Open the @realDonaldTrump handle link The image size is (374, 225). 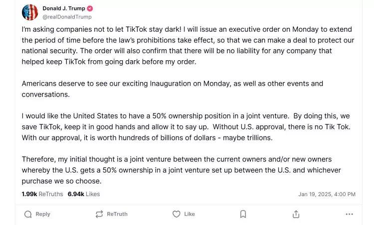[x=67, y=17]
